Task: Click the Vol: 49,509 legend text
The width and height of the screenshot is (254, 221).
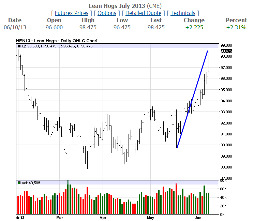Action: (x=31, y=183)
